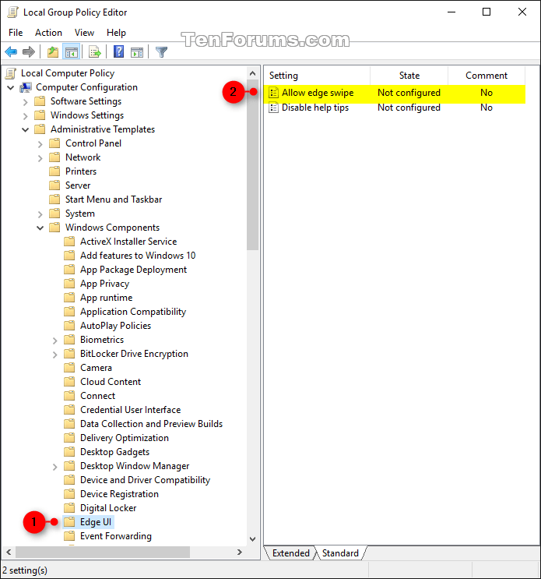Select the Server tree item
The image size is (541, 579).
[78, 185]
